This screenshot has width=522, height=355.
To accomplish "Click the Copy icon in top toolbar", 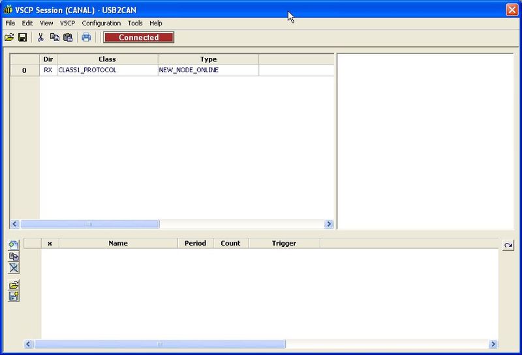I will [54, 38].
